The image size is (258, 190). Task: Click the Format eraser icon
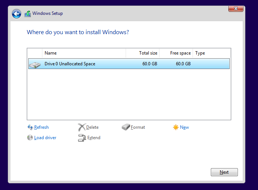point(126,127)
